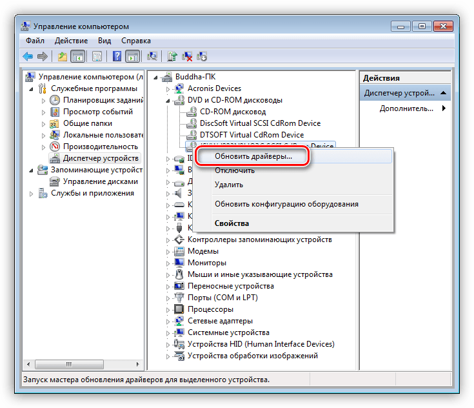This screenshot has height=408, width=474.
Task: Open the Справка menu
Action: coord(136,41)
